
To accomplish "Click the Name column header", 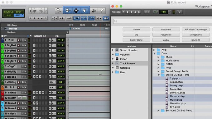I will (x=173, y=46).
